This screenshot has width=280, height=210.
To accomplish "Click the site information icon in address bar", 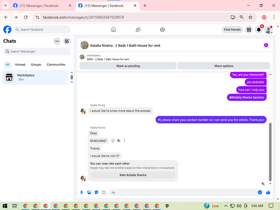I will click(x=38, y=17).
